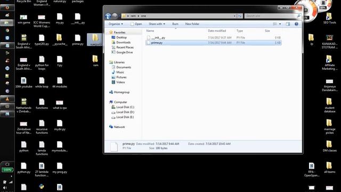Select the 'what is rpa' desktop icon
This screenshot has width=341, height=192.
pyautogui.click(x=60, y=105)
